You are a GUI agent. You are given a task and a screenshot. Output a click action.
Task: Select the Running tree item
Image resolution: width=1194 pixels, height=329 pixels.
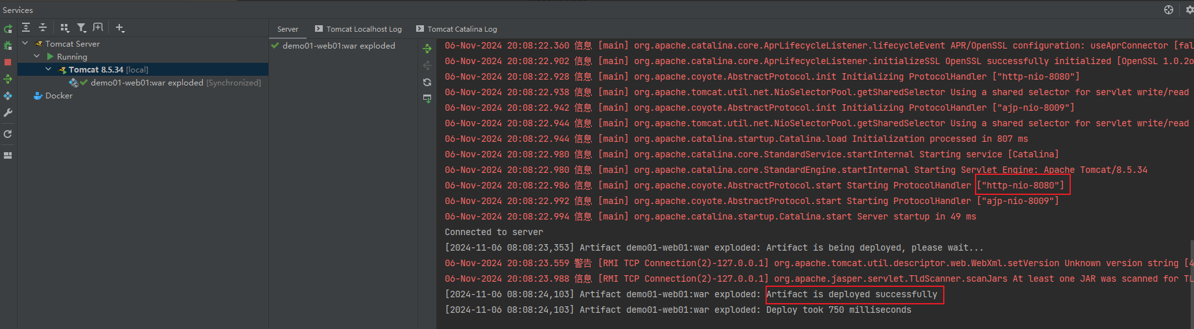point(72,57)
